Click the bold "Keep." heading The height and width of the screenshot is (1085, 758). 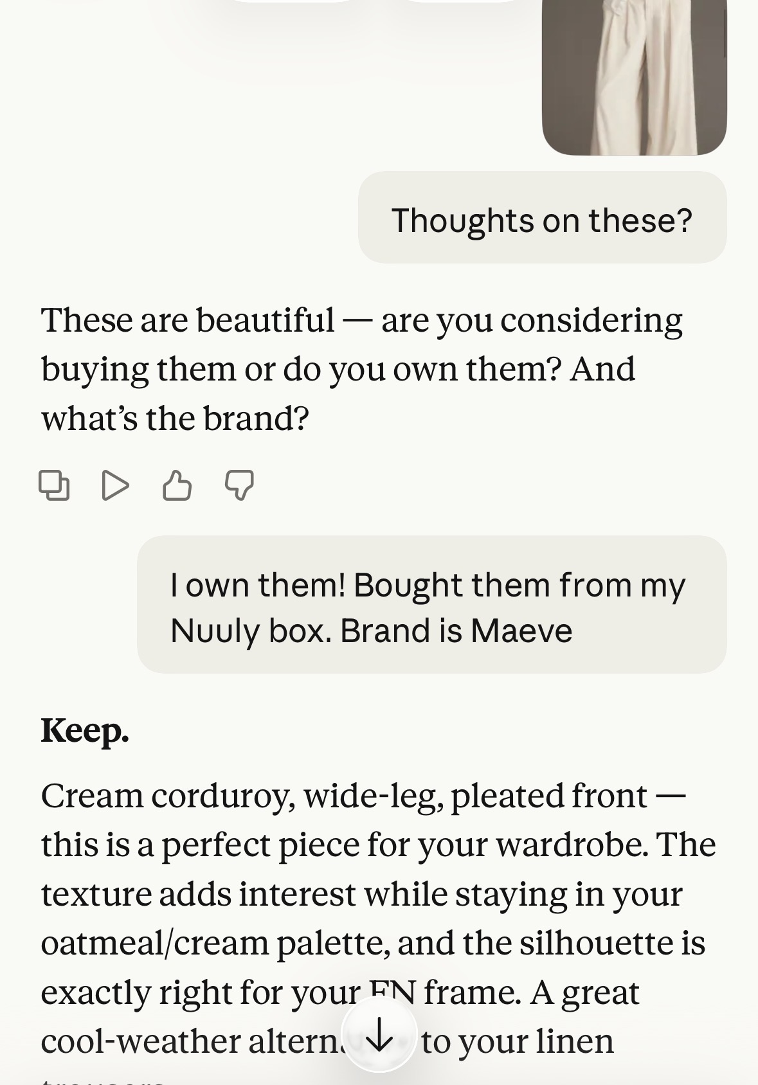85,731
